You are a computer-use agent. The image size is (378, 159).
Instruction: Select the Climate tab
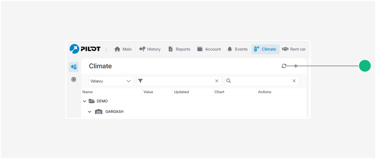(x=265, y=49)
